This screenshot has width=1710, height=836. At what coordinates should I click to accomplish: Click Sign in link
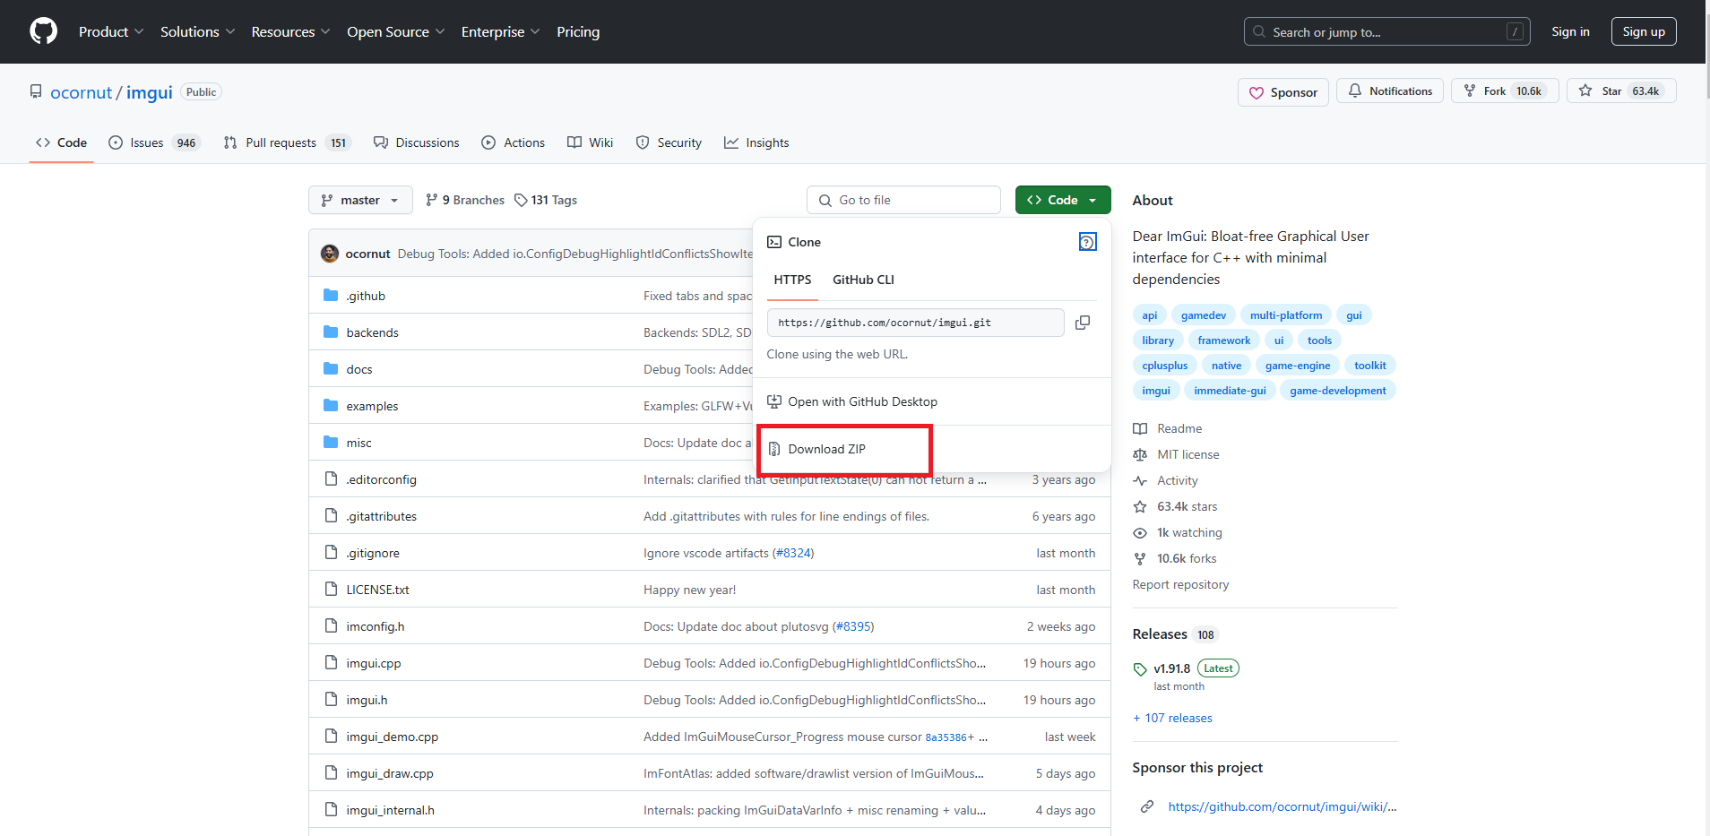tap(1570, 31)
